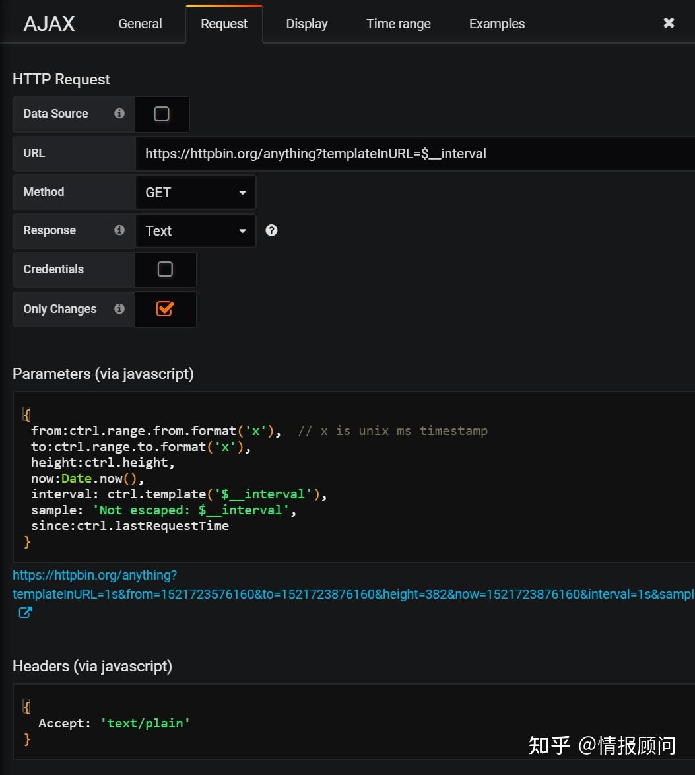Click the AJAX panel title
Image resolution: width=695 pixels, height=775 pixels.
49,23
